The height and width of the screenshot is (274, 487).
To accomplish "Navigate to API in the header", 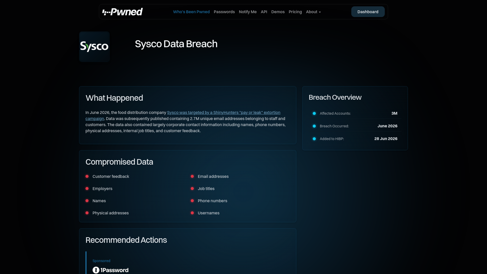I will point(264,12).
